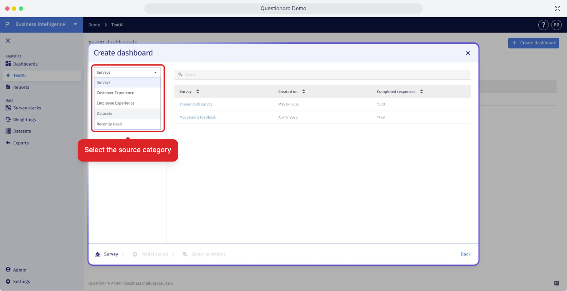Open the PG user profile avatar
The image size is (567, 291).
pyautogui.click(x=556, y=25)
